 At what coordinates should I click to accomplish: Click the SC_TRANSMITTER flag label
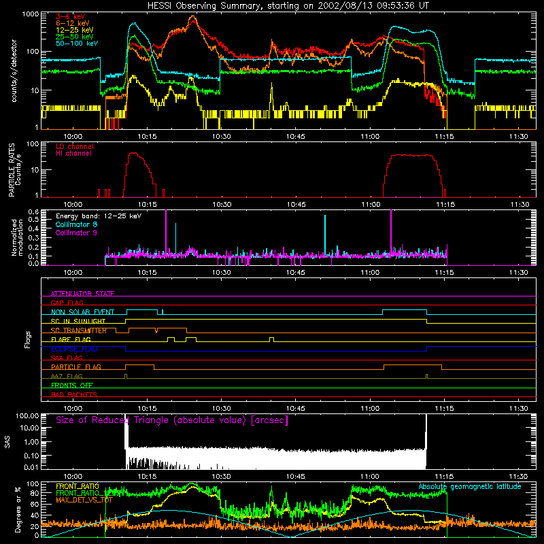(79, 330)
